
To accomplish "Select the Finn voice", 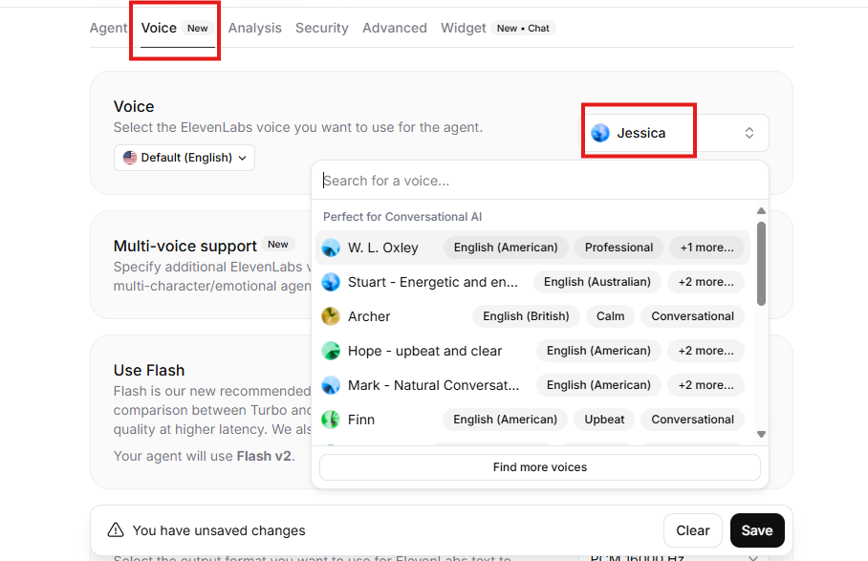I will click(532, 420).
